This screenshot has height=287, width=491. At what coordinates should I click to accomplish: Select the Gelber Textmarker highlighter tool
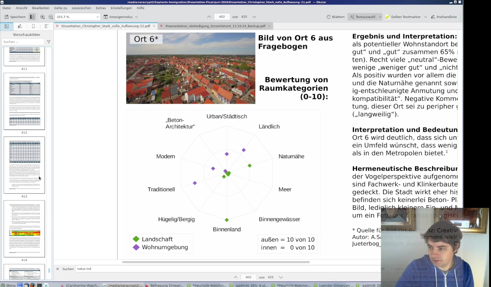(x=403, y=17)
